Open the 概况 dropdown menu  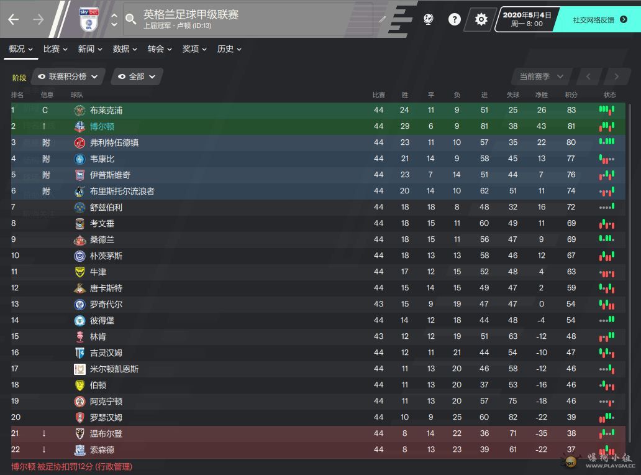21,48
